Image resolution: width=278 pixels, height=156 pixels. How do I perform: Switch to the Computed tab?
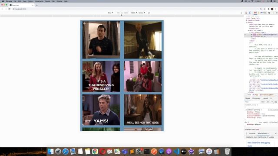tap(256, 98)
